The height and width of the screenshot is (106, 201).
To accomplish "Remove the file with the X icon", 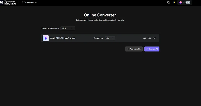I will (154, 38).
